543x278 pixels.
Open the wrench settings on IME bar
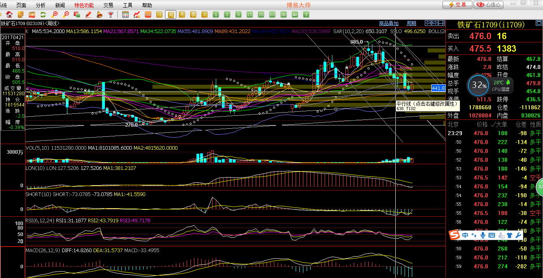[519, 235]
